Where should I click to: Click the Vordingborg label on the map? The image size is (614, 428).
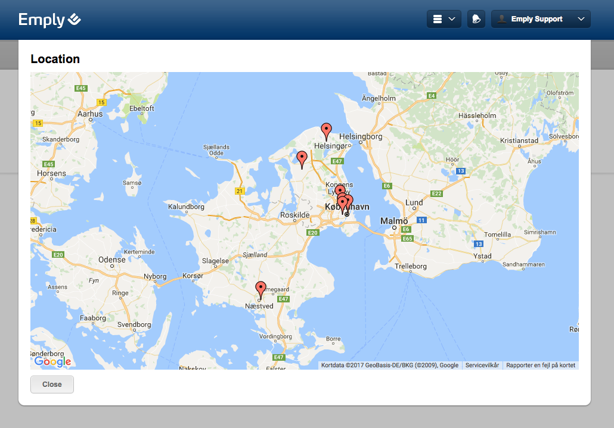tap(275, 336)
